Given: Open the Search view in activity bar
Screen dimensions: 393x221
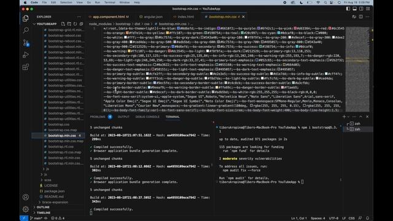Looking at the screenshot, I should coord(26,30).
